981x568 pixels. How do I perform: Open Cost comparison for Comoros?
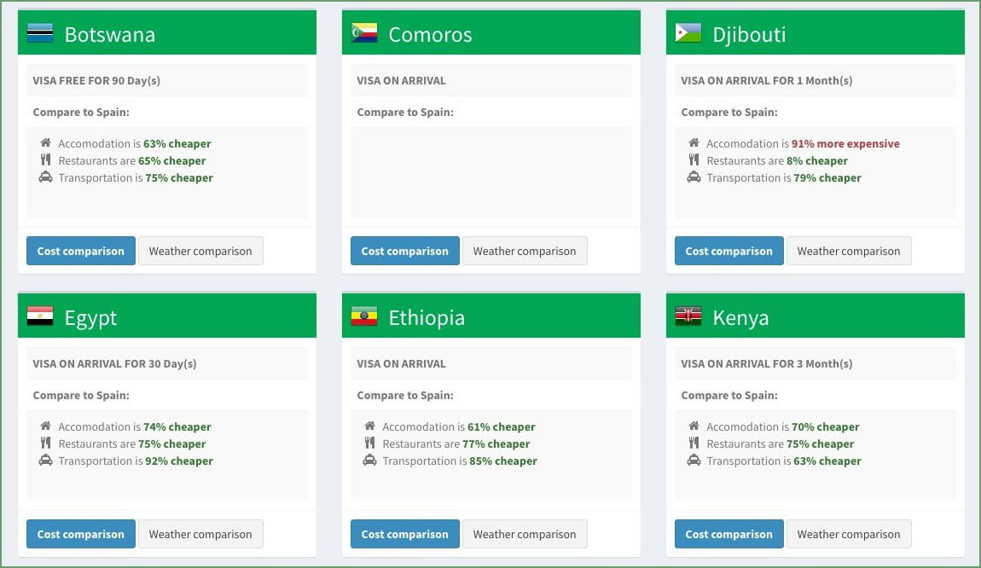[x=405, y=251]
